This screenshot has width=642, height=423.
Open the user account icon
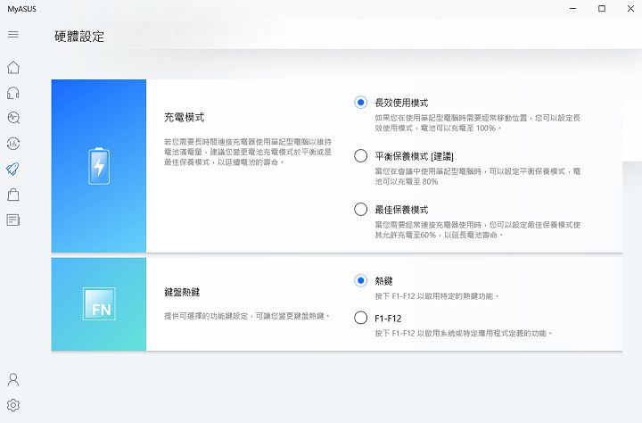(13, 380)
